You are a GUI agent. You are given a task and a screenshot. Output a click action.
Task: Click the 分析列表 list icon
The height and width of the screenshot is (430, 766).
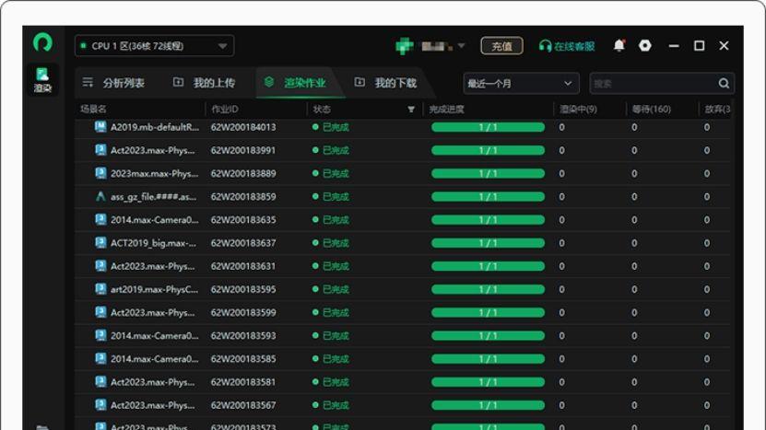point(88,83)
